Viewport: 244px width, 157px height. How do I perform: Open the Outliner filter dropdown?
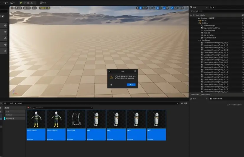tap(193, 11)
